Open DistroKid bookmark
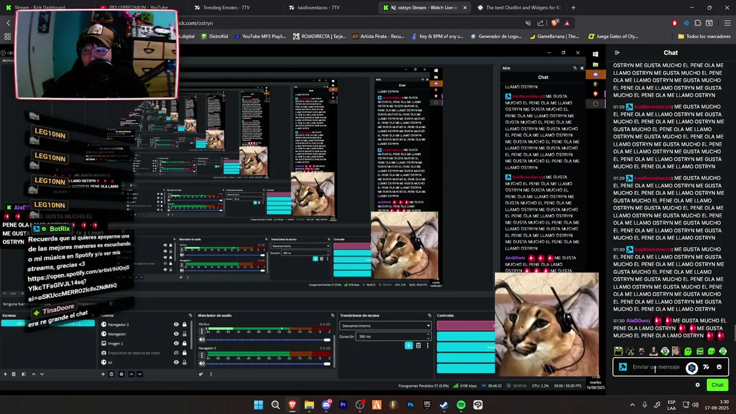The width and height of the screenshot is (736, 414). [x=214, y=36]
